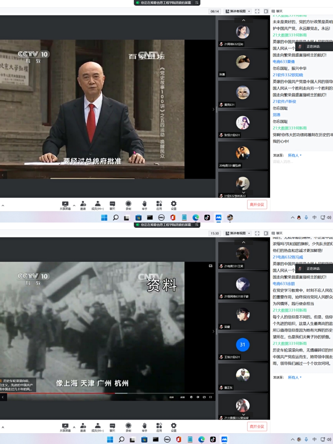Open 应用 apps icon in the 15:30 meeting toolbar
The image size is (333, 444).
[x=159, y=426]
